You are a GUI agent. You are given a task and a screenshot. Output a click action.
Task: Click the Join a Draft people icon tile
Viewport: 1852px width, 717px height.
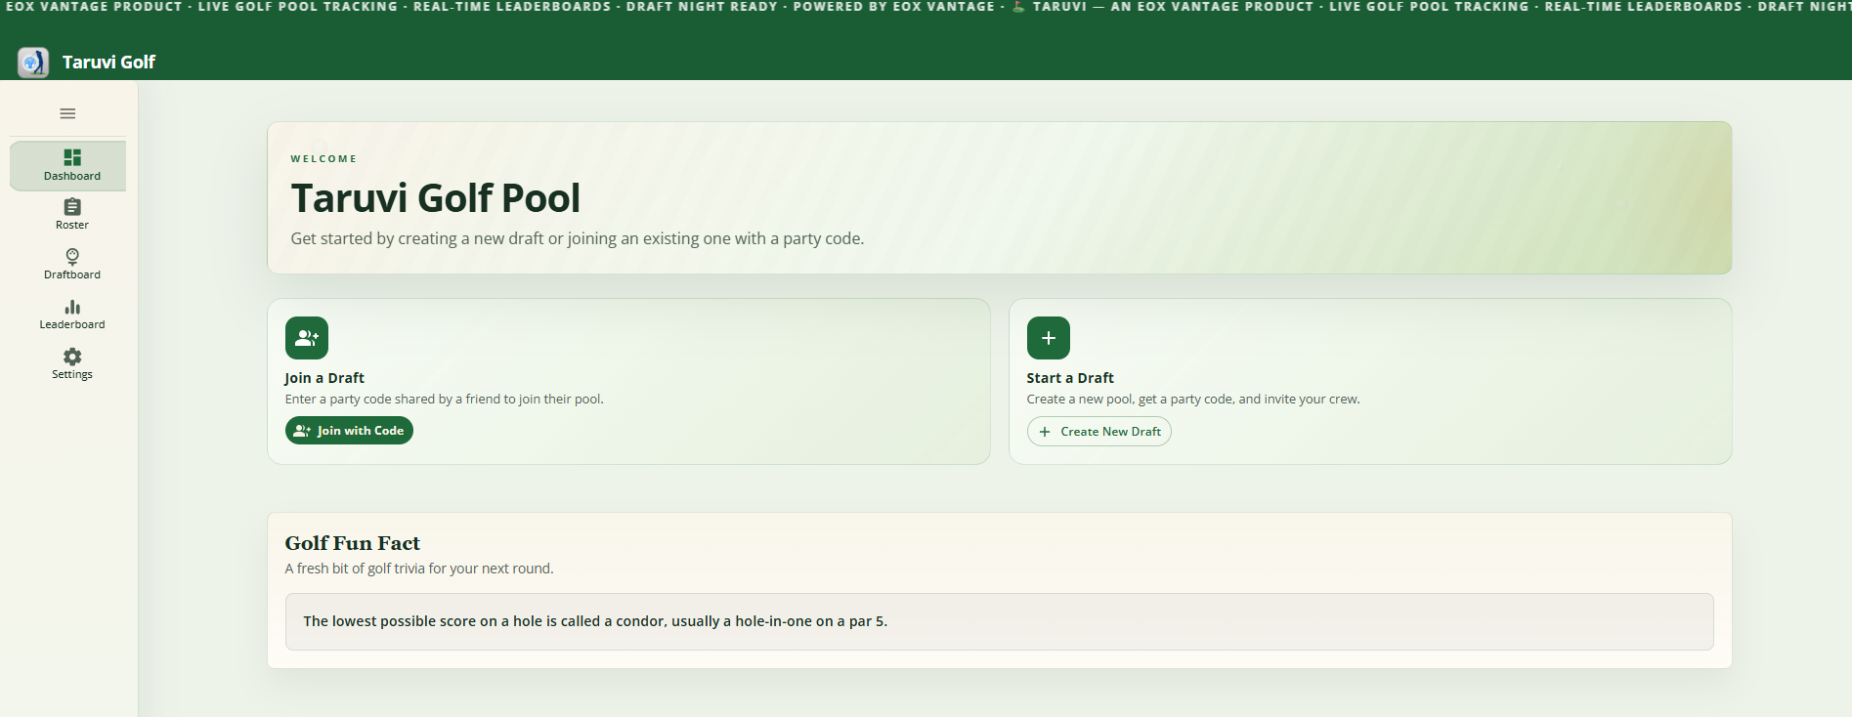pyautogui.click(x=307, y=338)
